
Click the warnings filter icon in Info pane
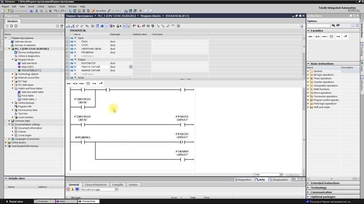tap(73, 189)
